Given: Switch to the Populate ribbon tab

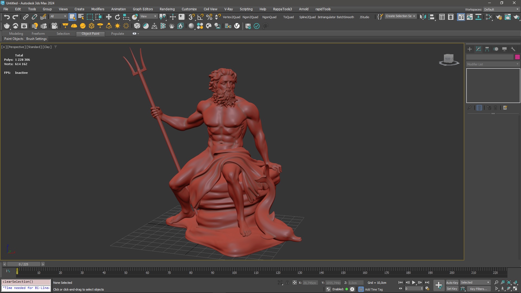Looking at the screenshot, I should pos(117,34).
